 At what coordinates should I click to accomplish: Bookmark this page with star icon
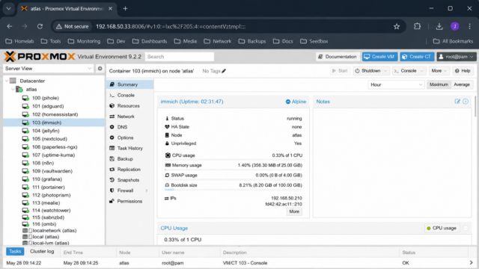point(397,27)
